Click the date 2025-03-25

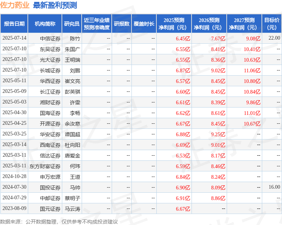click(x=14, y=134)
